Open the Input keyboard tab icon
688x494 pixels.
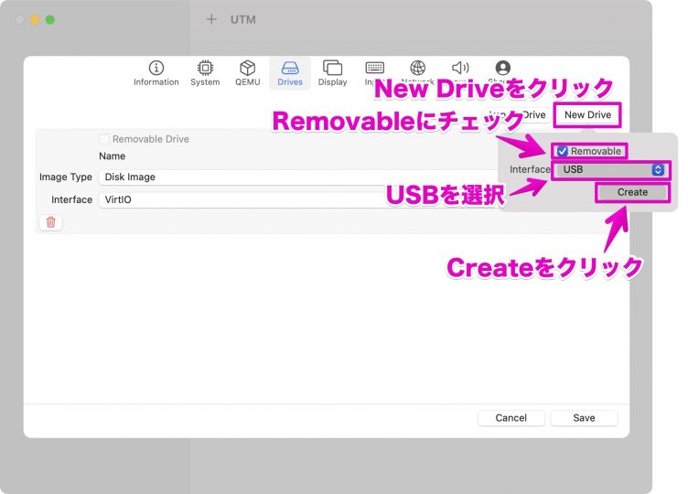click(x=375, y=68)
